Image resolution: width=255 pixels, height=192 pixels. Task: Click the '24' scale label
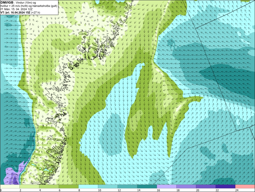coord(237,190)
